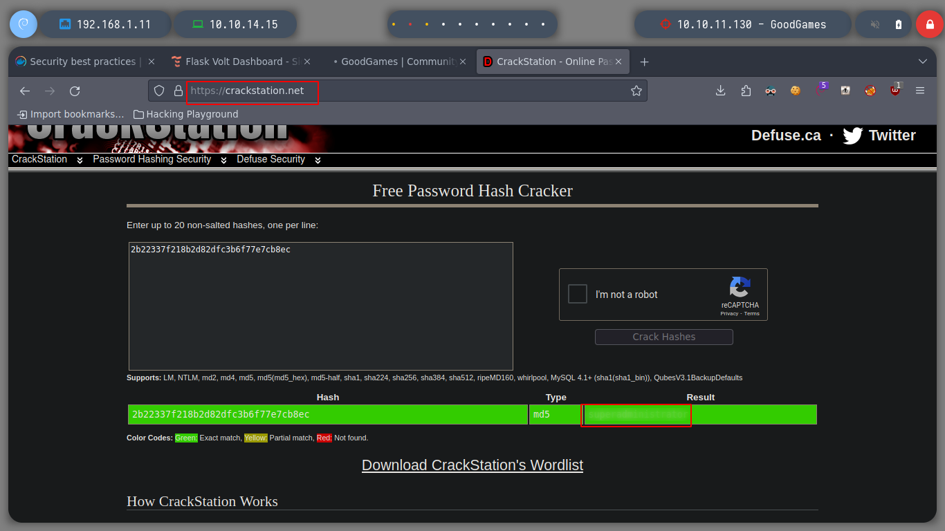Click Import bookmarks in bookmarks bar
This screenshot has height=531, width=945.
71,114
